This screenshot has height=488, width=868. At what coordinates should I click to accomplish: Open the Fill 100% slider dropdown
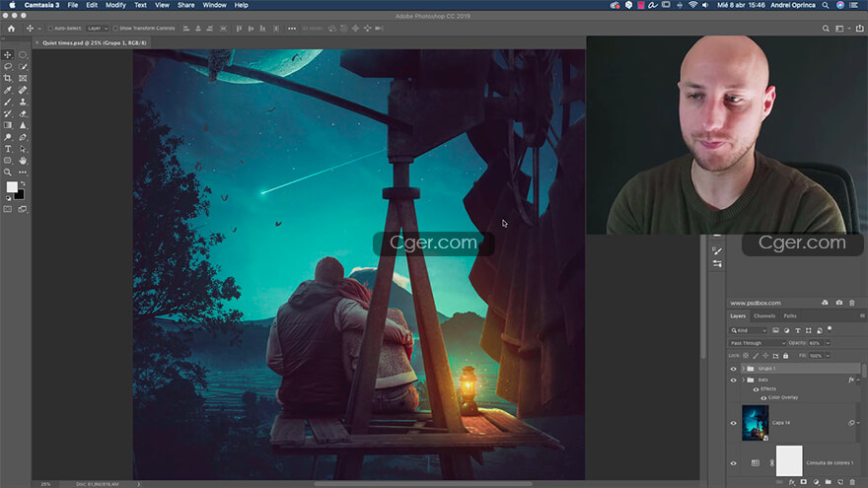829,356
